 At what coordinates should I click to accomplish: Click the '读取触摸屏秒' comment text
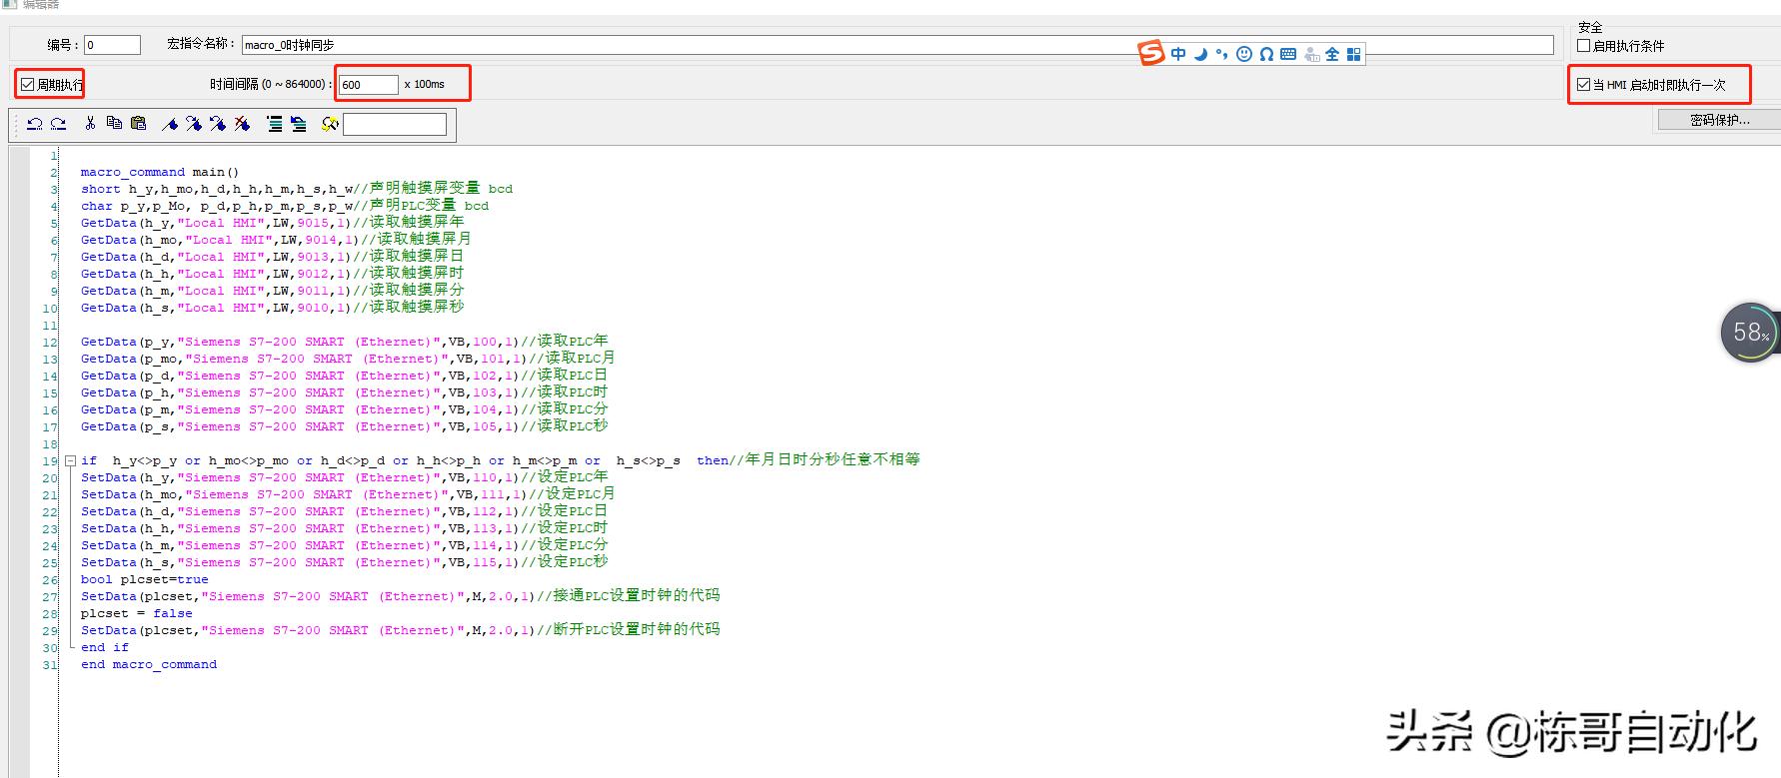[x=417, y=307]
